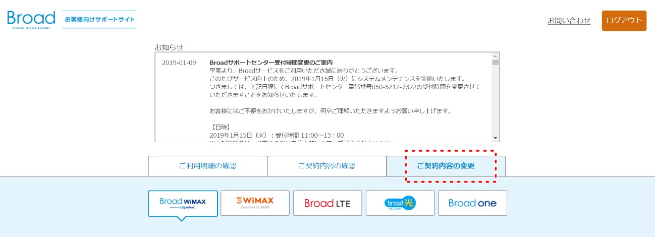Image resolution: width=655 pixels, height=237 pixels.
Task: Click the notice scrollbar thumb
Action: click(x=496, y=63)
